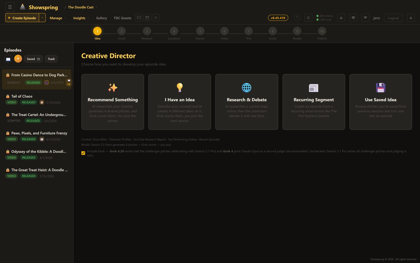Go to step 5 Scenes

click(200, 33)
